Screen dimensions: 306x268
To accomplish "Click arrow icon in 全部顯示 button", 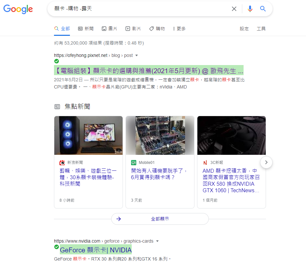I will point(118,219).
